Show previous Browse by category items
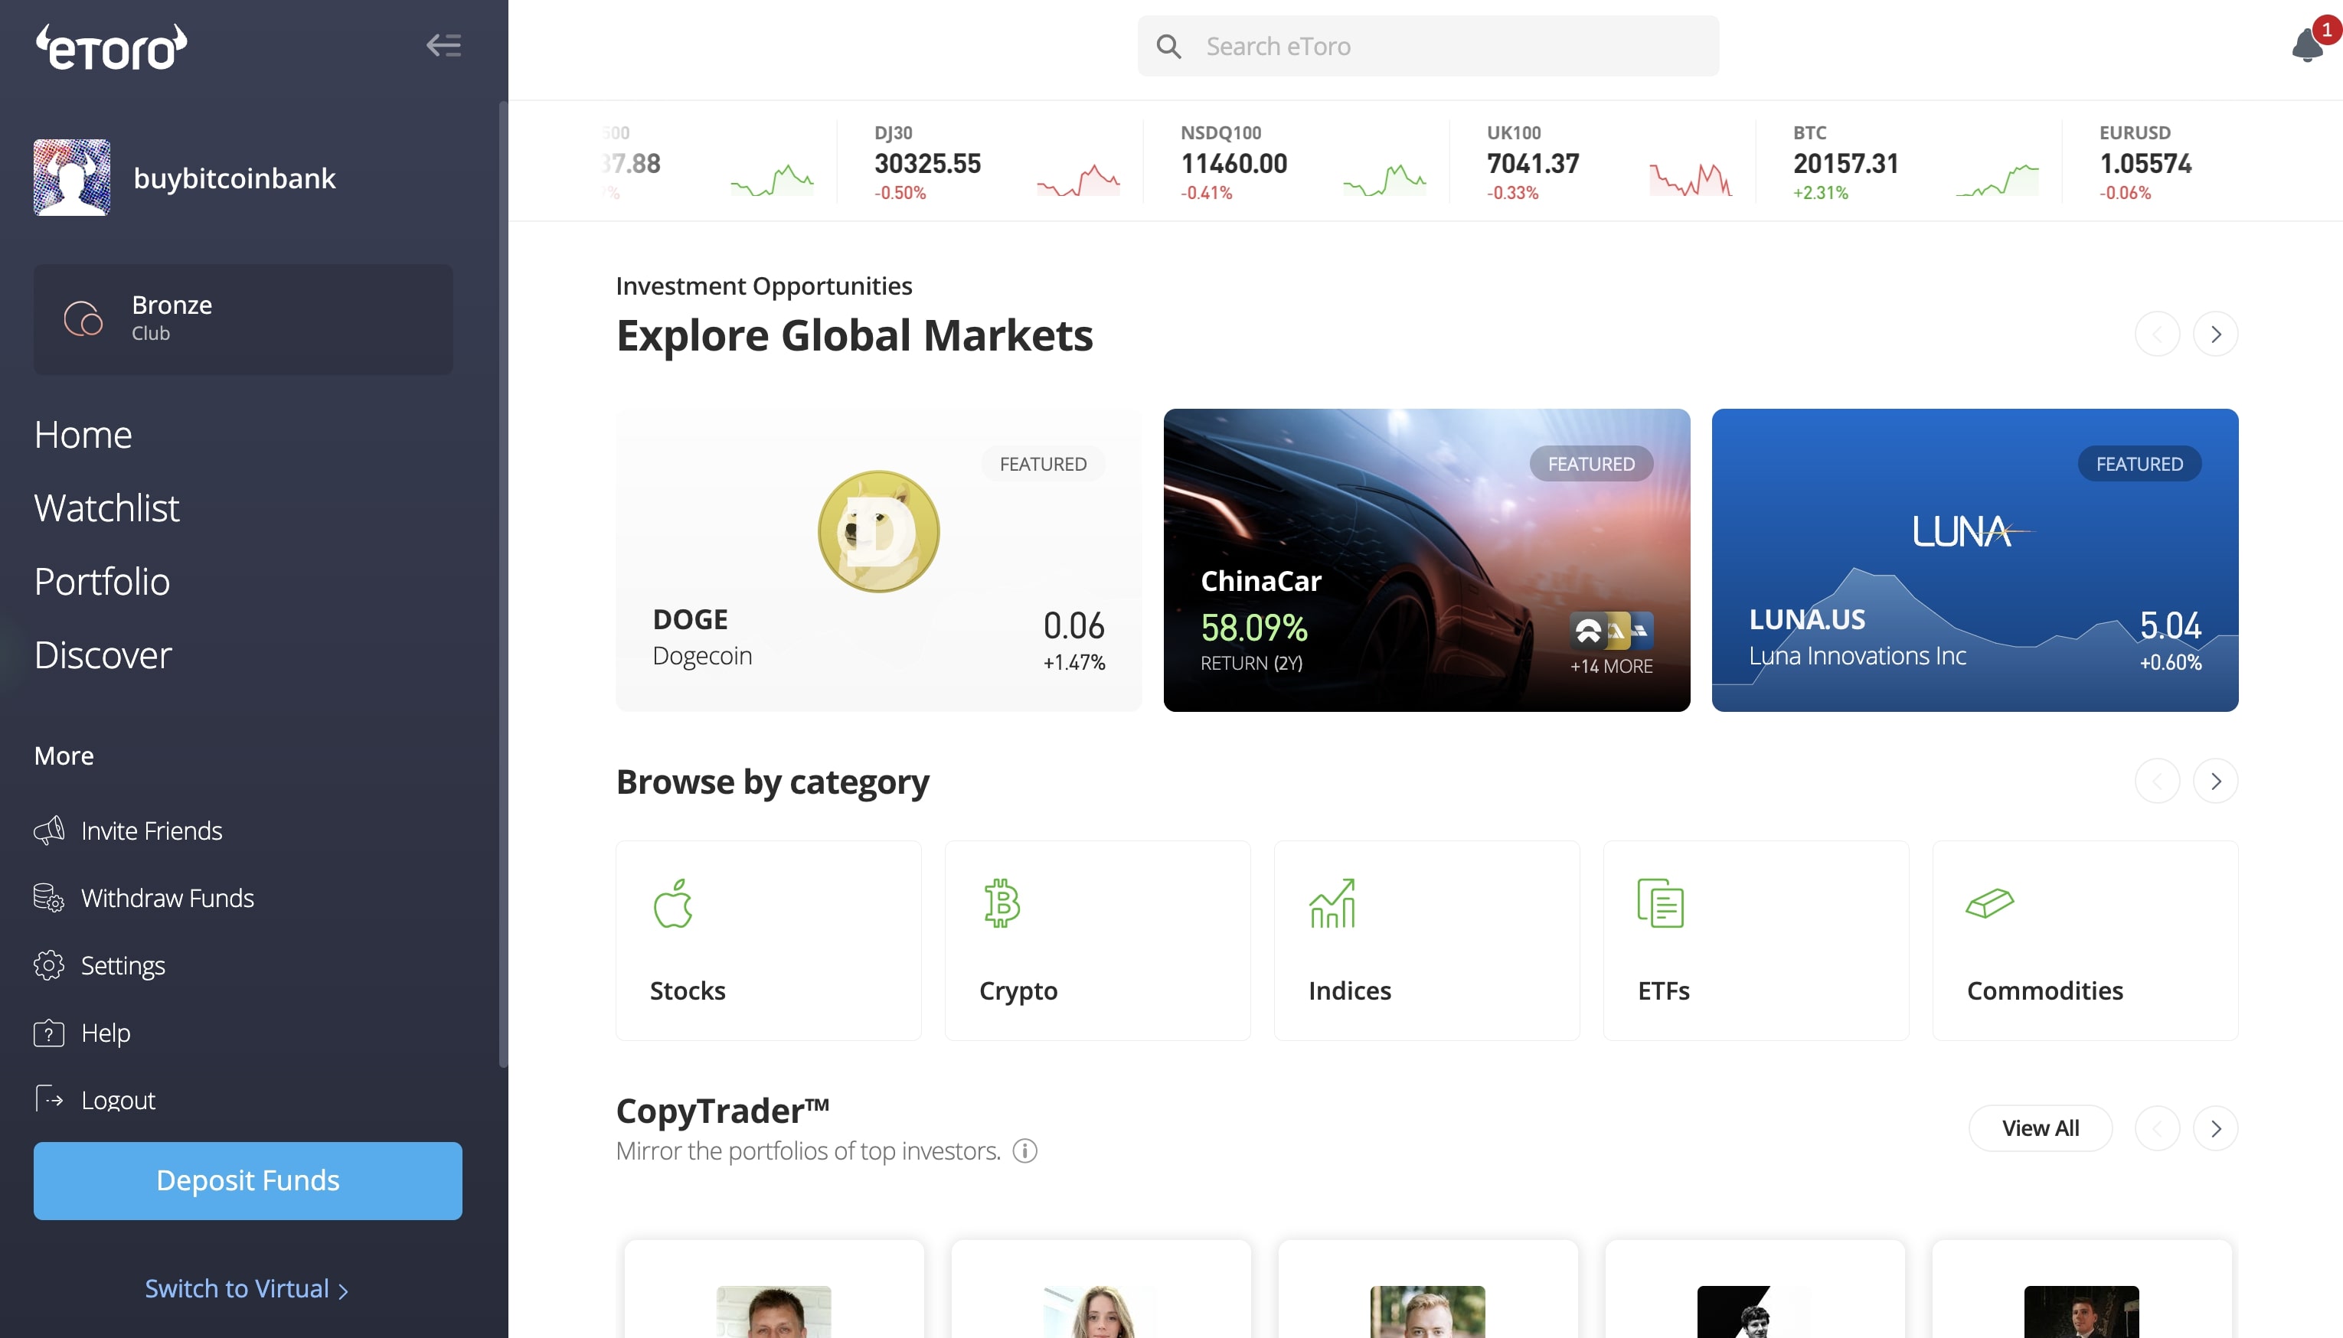This screenshot has width=2343, height=1338. [2158, 781]
